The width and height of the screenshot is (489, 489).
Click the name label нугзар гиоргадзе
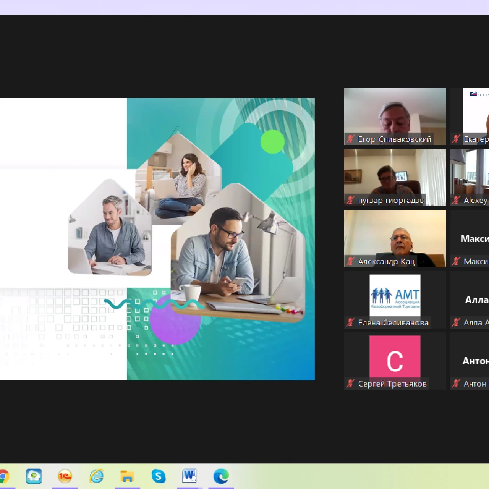pos(390,201)
